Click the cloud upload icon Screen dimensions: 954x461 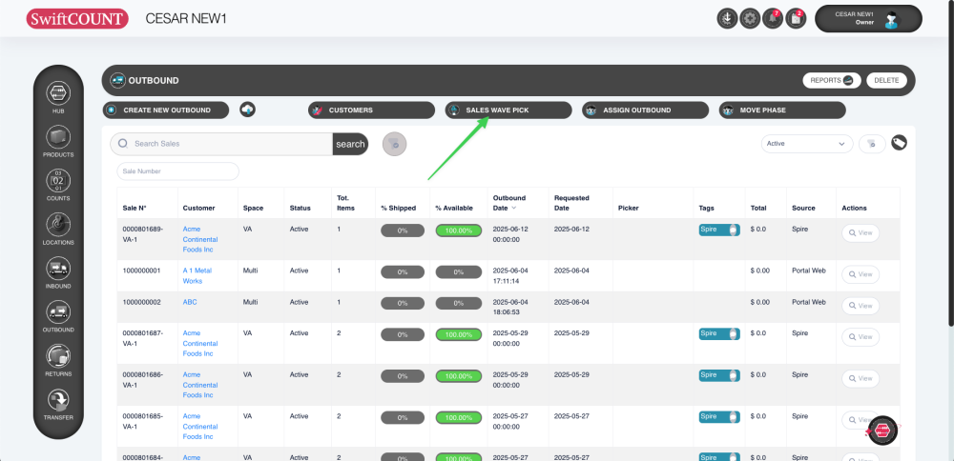tap(248, 110)
